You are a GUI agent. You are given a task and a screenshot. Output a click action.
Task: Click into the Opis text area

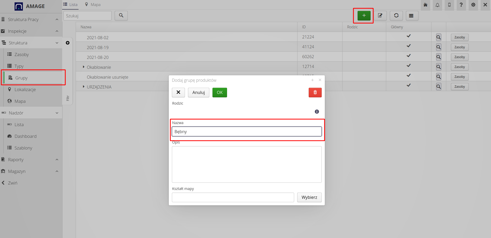pos(247,164)
